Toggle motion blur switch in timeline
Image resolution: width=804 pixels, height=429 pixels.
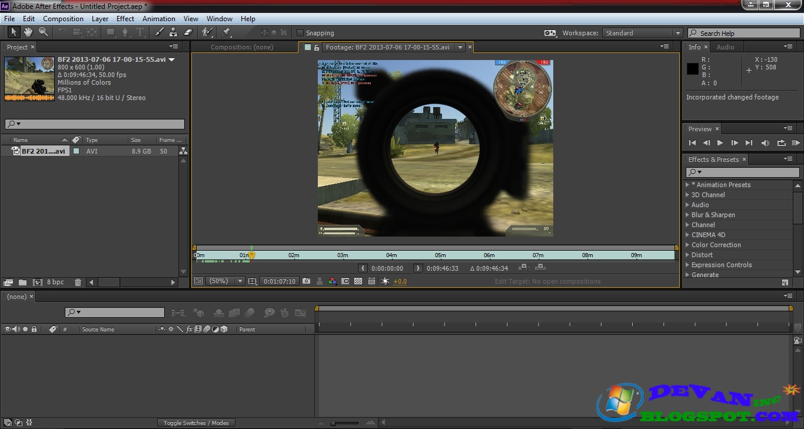pyautogui.click(x=250, y=313)
